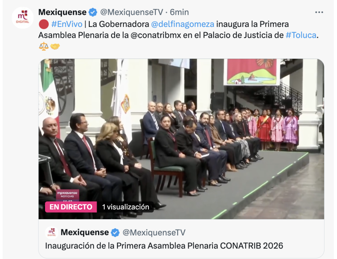Open the tweet's 6min timestamp
This screenshot has height=259, width=337.
point(179,12)
